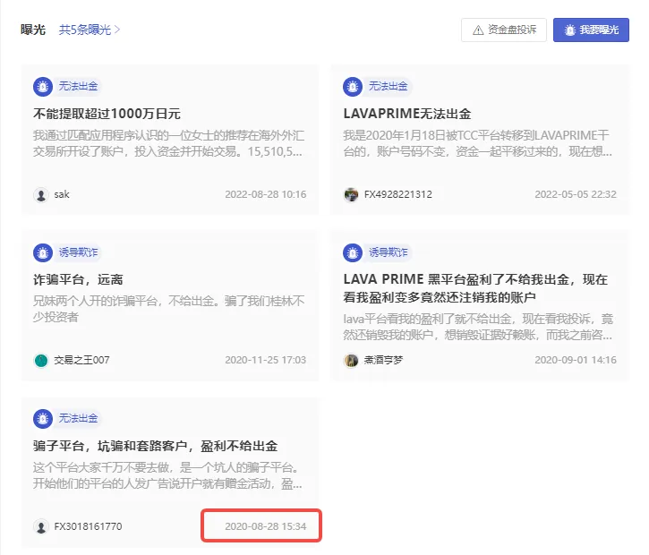The image size is (649, 555).
Task: Click the warning triangle icon in 资金盘投诉
Action: pos(478,30)
